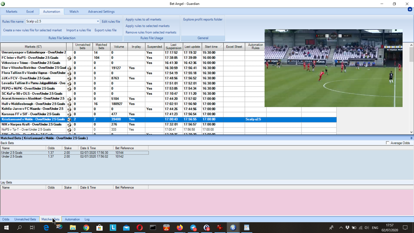Select back bet with reference 10144

(x=74, y=152)
